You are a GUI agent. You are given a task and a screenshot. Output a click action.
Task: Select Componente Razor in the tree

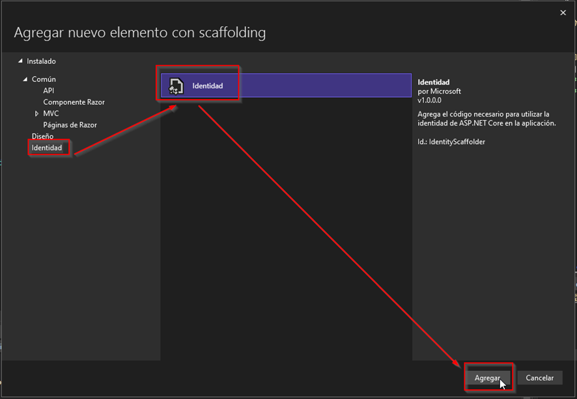pos(74,102)
